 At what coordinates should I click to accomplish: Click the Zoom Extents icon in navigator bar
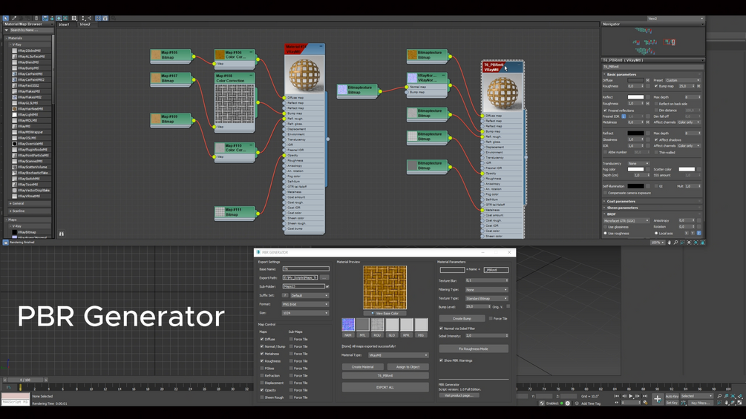[689, 243]
